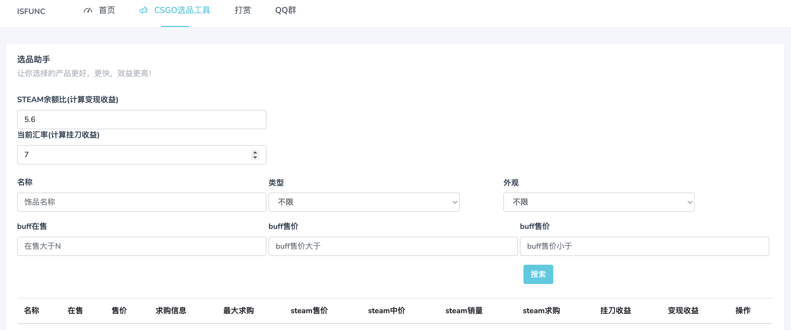This screenshot has height=330, width=791.
Task: Click the 搜索 search button
Action: (x=538, y=274)
